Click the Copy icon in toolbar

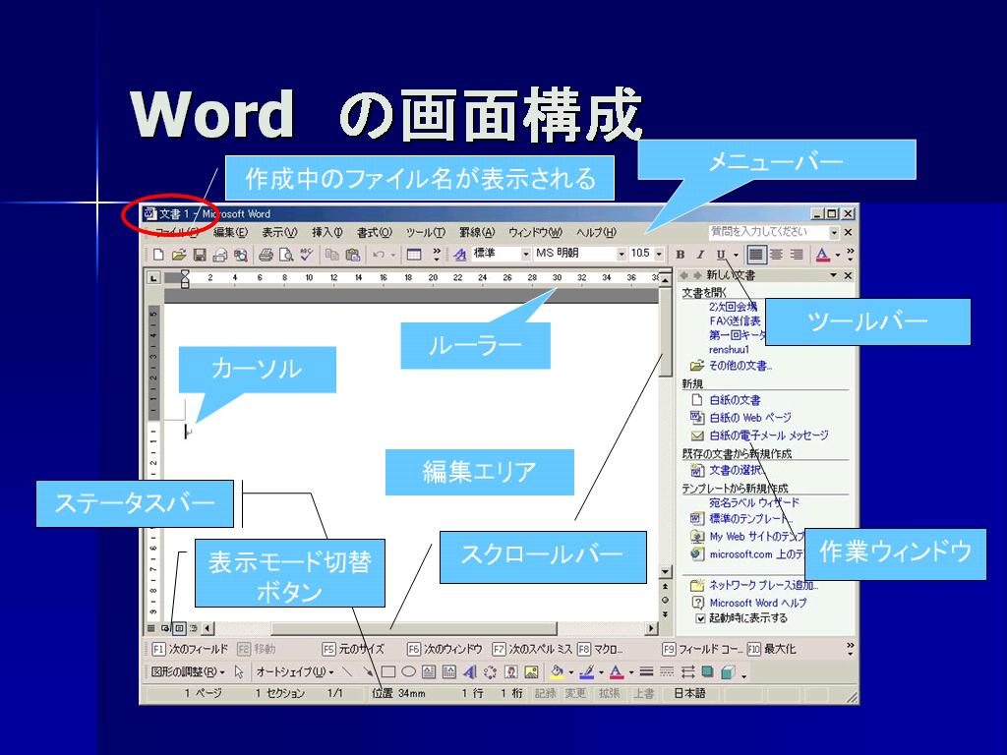point(332,255)
